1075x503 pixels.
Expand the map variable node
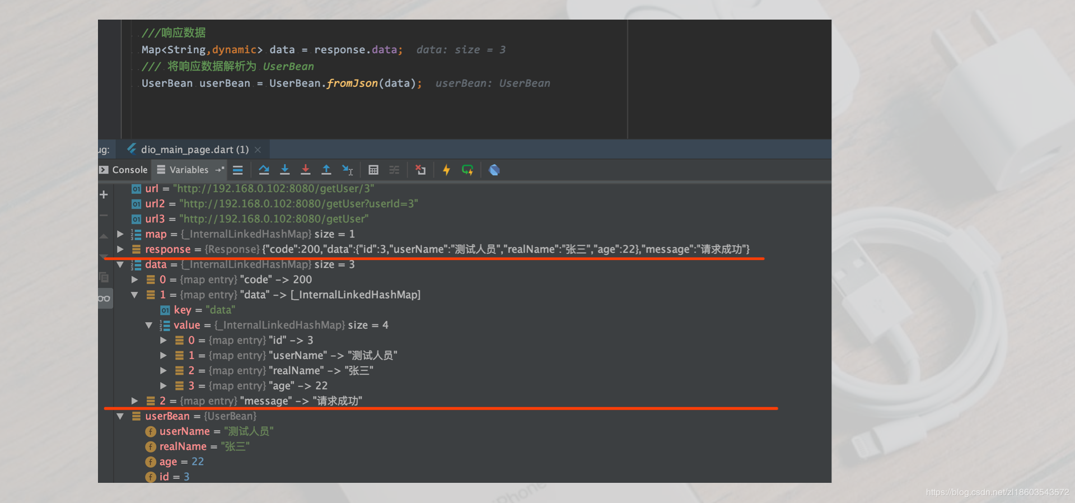coord(120,234)
